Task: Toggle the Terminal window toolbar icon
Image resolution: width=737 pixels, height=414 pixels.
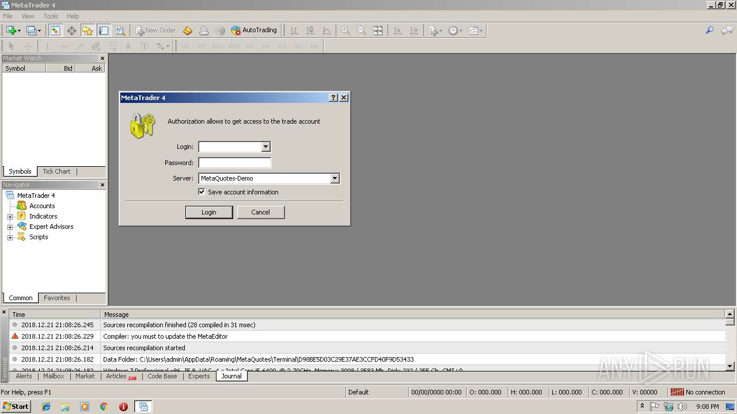Action: [x=104, y=30]
